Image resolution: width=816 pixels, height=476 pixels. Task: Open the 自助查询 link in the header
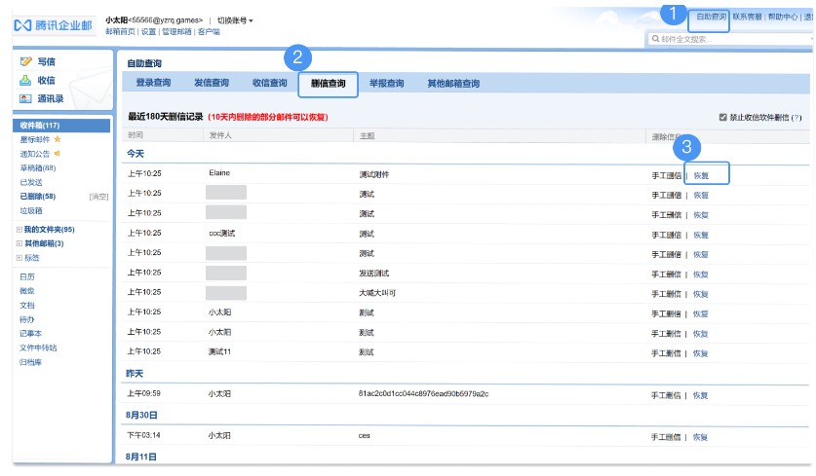tap(712, 18)
